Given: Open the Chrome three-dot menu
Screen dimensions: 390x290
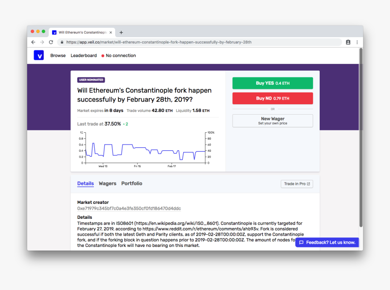Looking at the screenshot, I should (x=357, y=42).
